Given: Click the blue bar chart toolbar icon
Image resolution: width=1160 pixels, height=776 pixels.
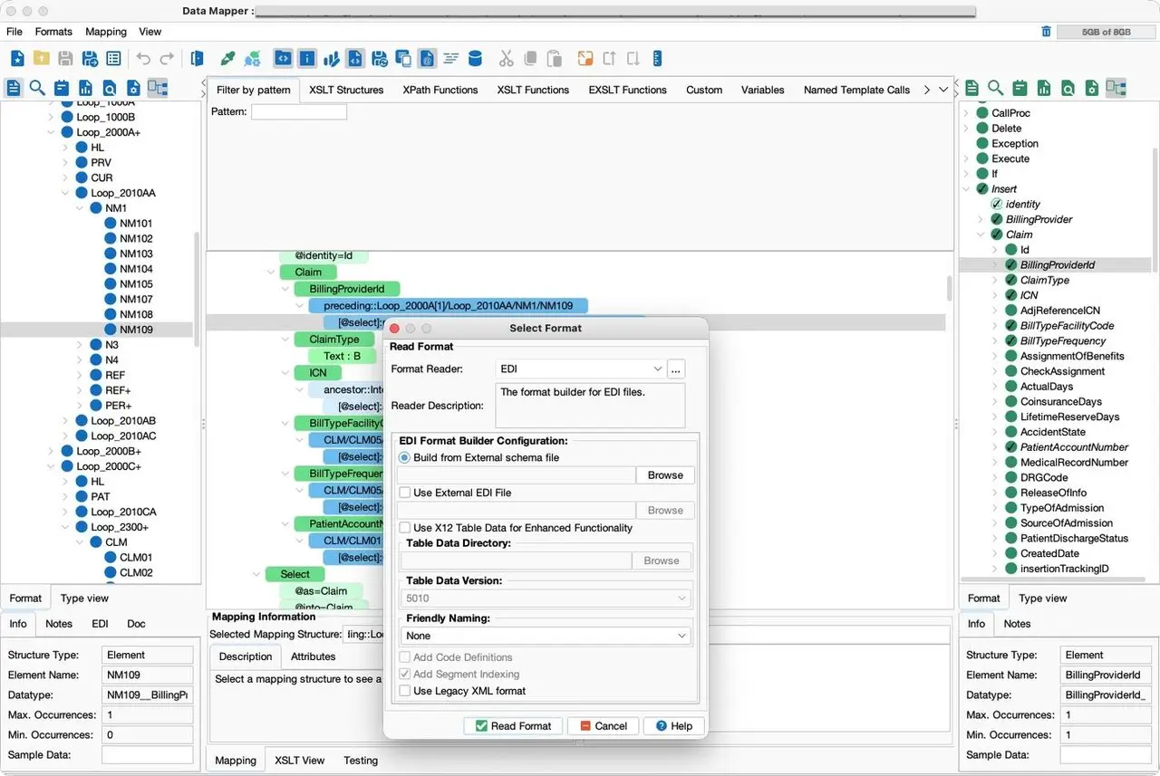Looking at the screenshot, I should tap(332, 59).
